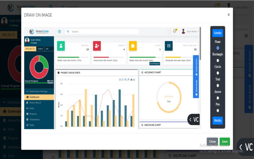
Task: Click the PROJECT HOUR STATS clock icon
Action: pyautogui.click(x=59, y=73)
